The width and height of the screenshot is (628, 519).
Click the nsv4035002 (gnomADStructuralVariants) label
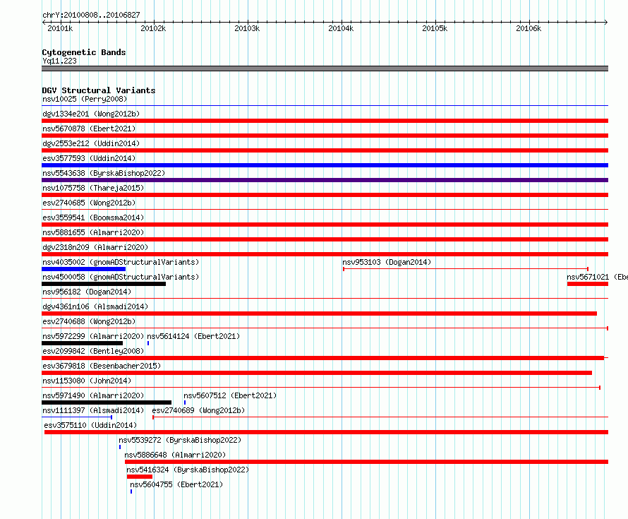point(121,262)
